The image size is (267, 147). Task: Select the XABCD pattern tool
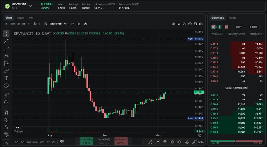(6, 56)
